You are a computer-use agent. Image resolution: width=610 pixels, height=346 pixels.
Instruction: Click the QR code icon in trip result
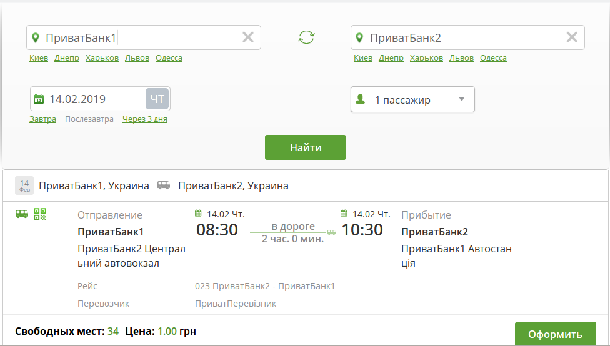pyautogui.click(x=40, y=214)
